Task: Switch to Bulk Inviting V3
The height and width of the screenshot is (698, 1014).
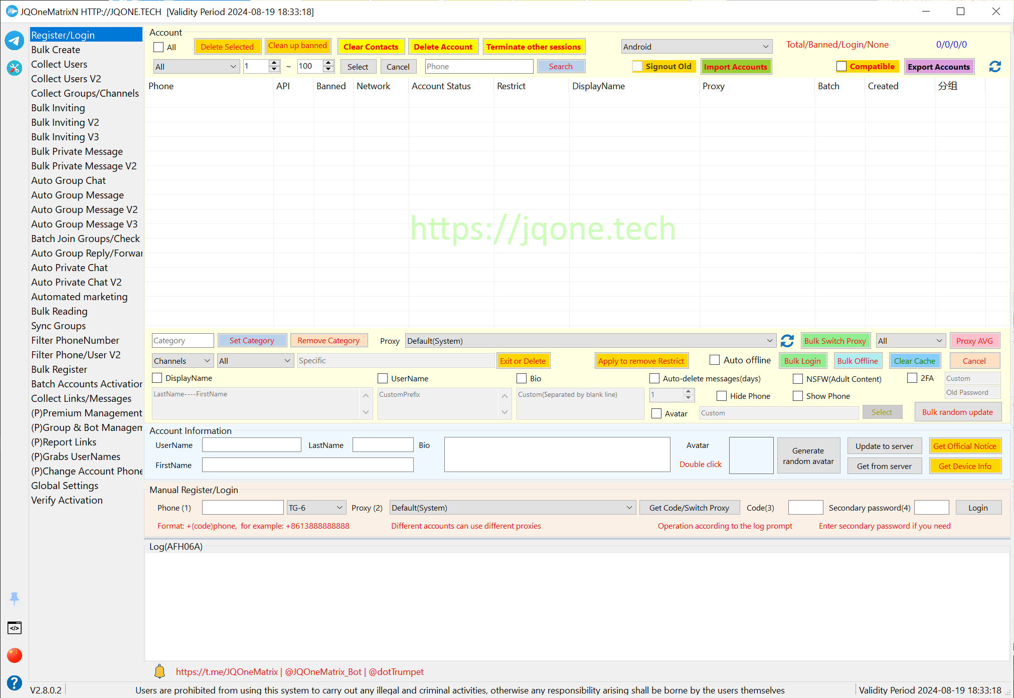Action: tap(65, 137)
